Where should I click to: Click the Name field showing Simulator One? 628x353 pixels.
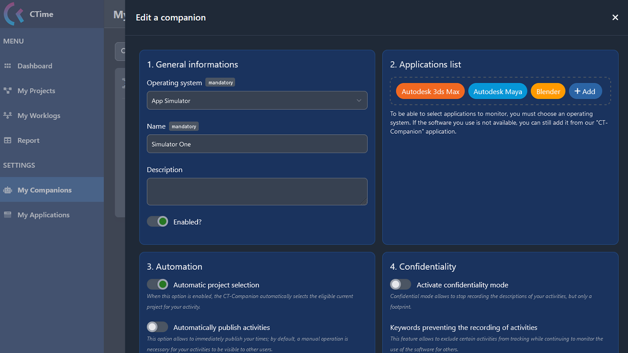[257, 143]
